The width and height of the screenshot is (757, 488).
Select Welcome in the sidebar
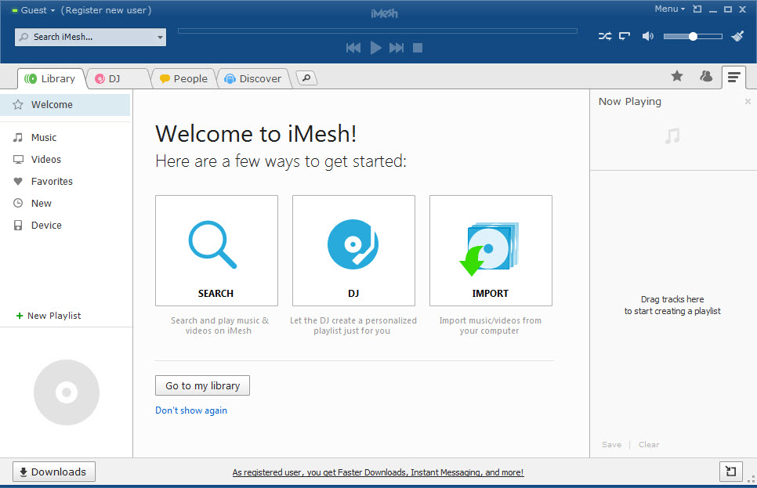[65, 105]
